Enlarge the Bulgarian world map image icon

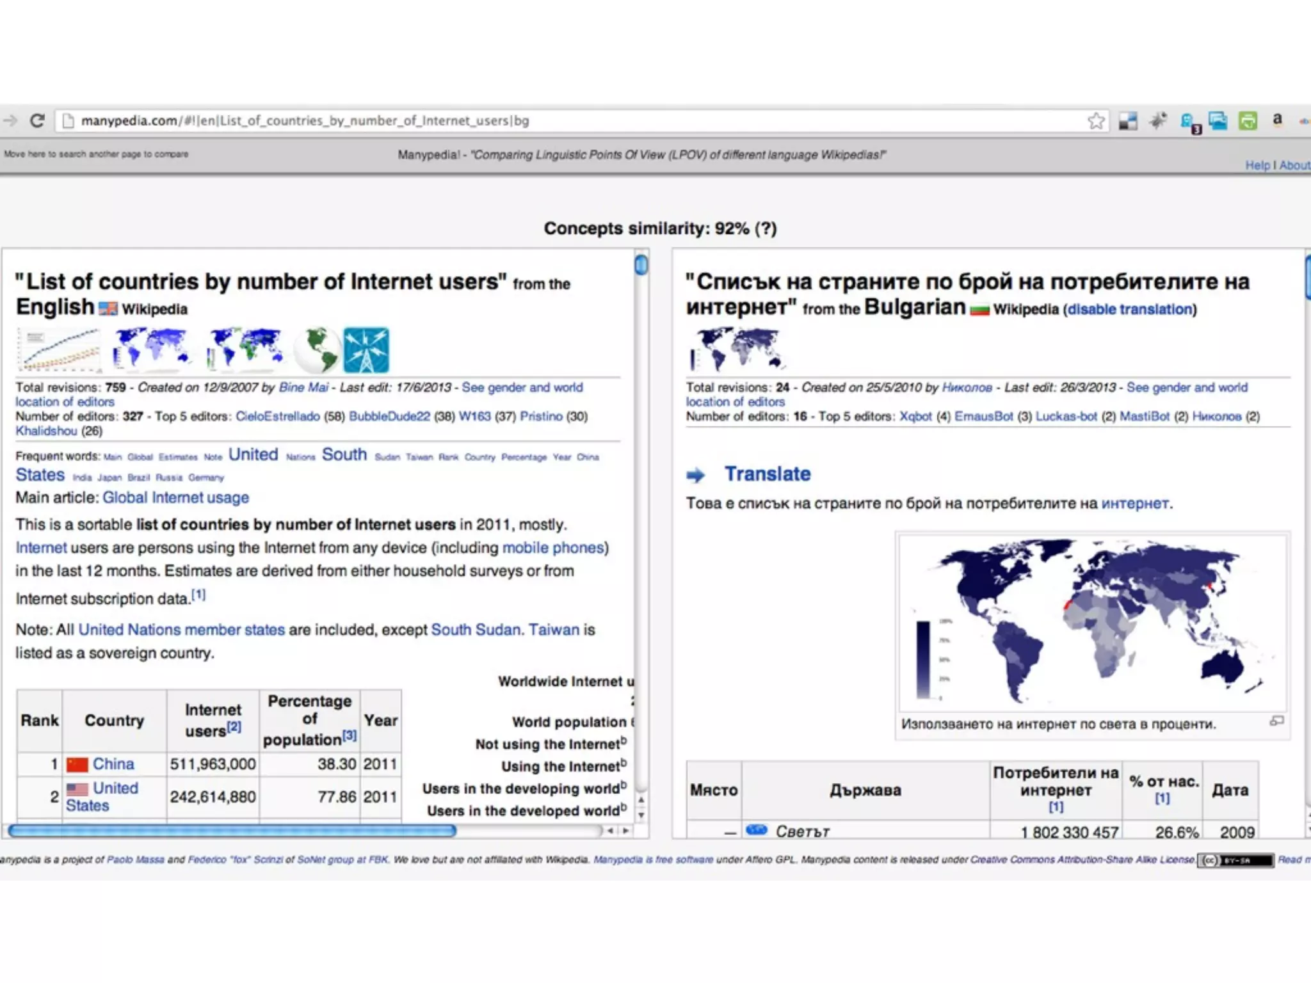point(1276,721)
